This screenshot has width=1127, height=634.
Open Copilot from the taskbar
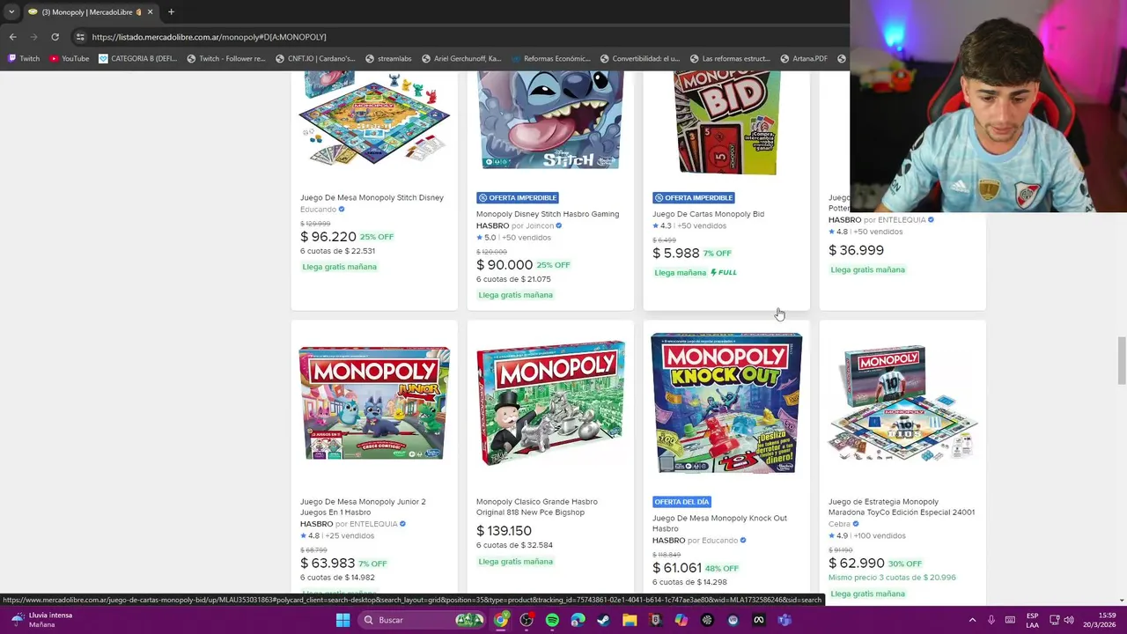pos(681,620)
